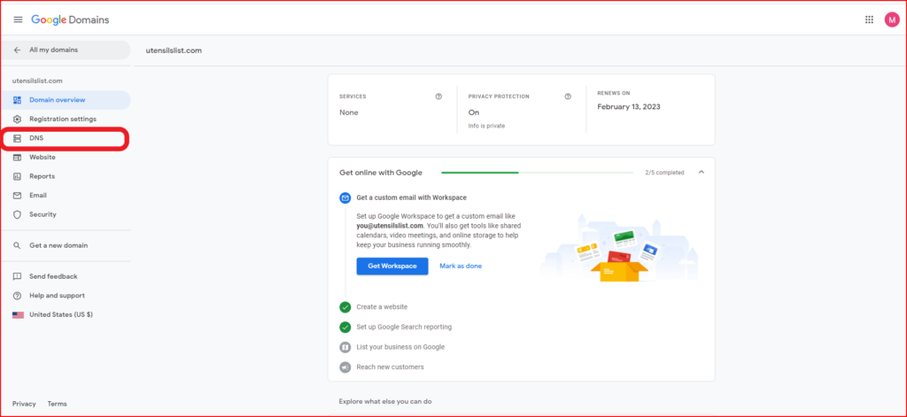Click the Explore what else you can do heading
Screen dimensions: 907x417
pos(385,401)
